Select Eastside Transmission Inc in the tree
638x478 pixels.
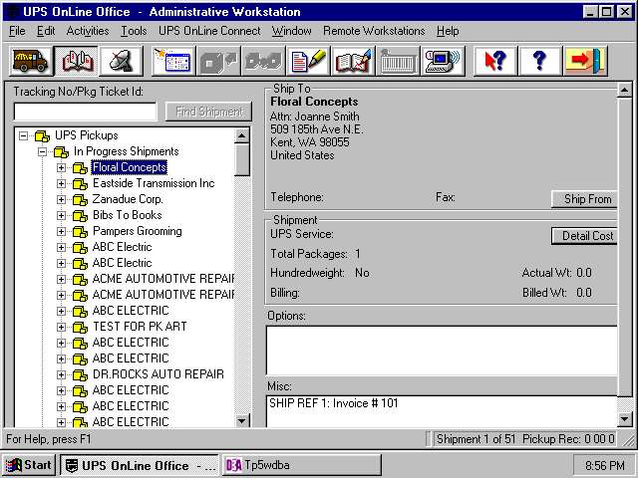154,183
